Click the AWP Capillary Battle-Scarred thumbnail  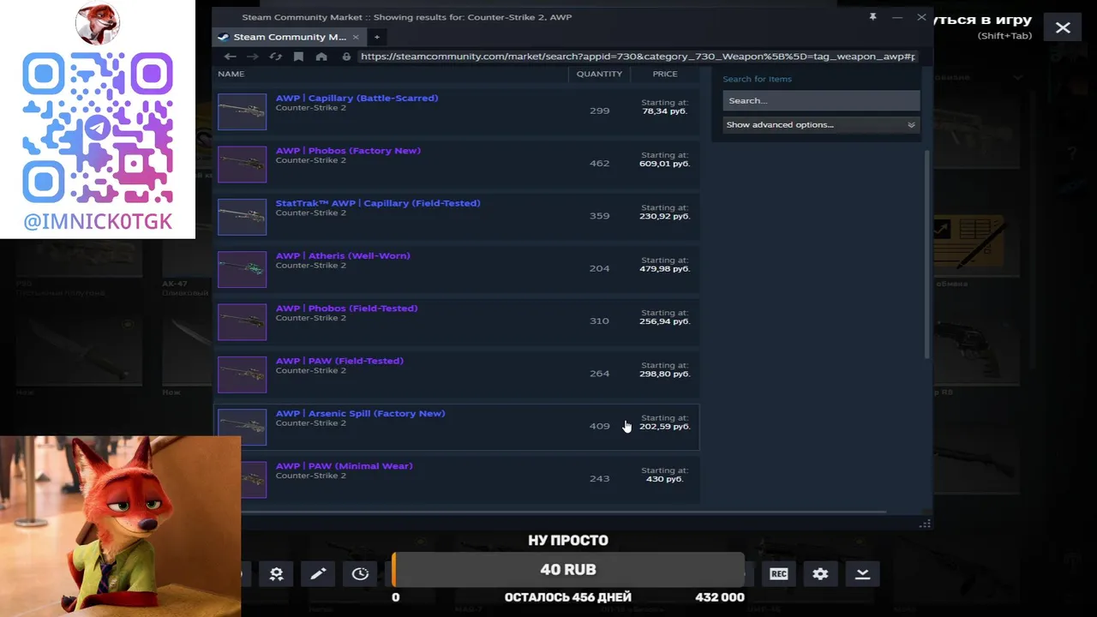point(242,111)
